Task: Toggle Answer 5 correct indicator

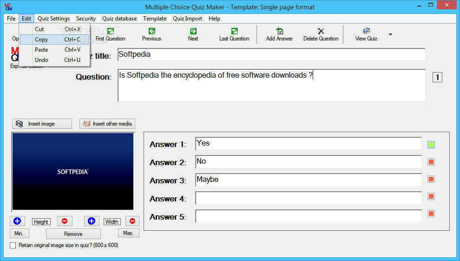Action: [x=431, y=214]
